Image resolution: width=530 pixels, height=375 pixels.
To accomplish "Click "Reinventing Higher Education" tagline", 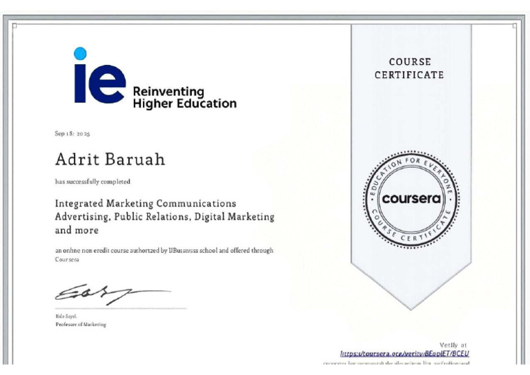I will [x=184, y=97].
